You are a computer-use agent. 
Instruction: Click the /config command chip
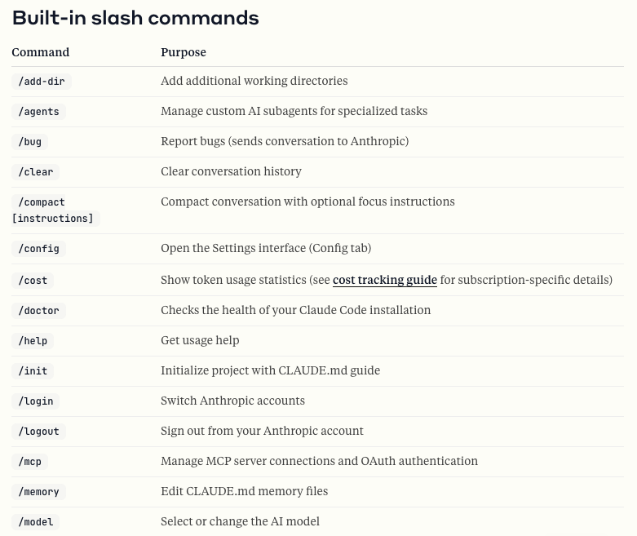[x=38, y=249]
